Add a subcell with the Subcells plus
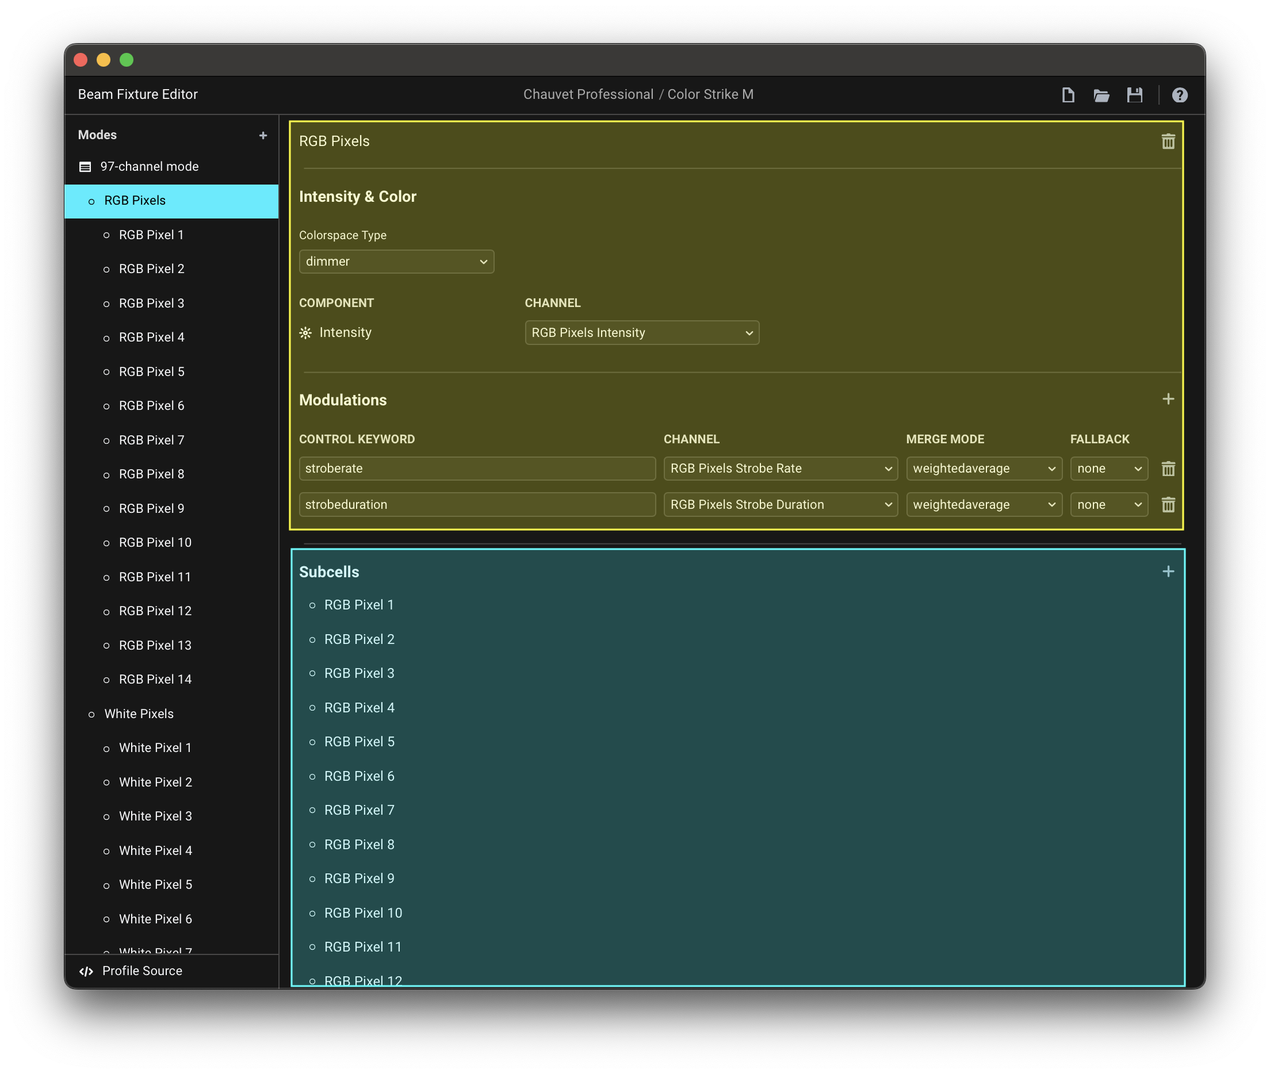 [1168, 571]
